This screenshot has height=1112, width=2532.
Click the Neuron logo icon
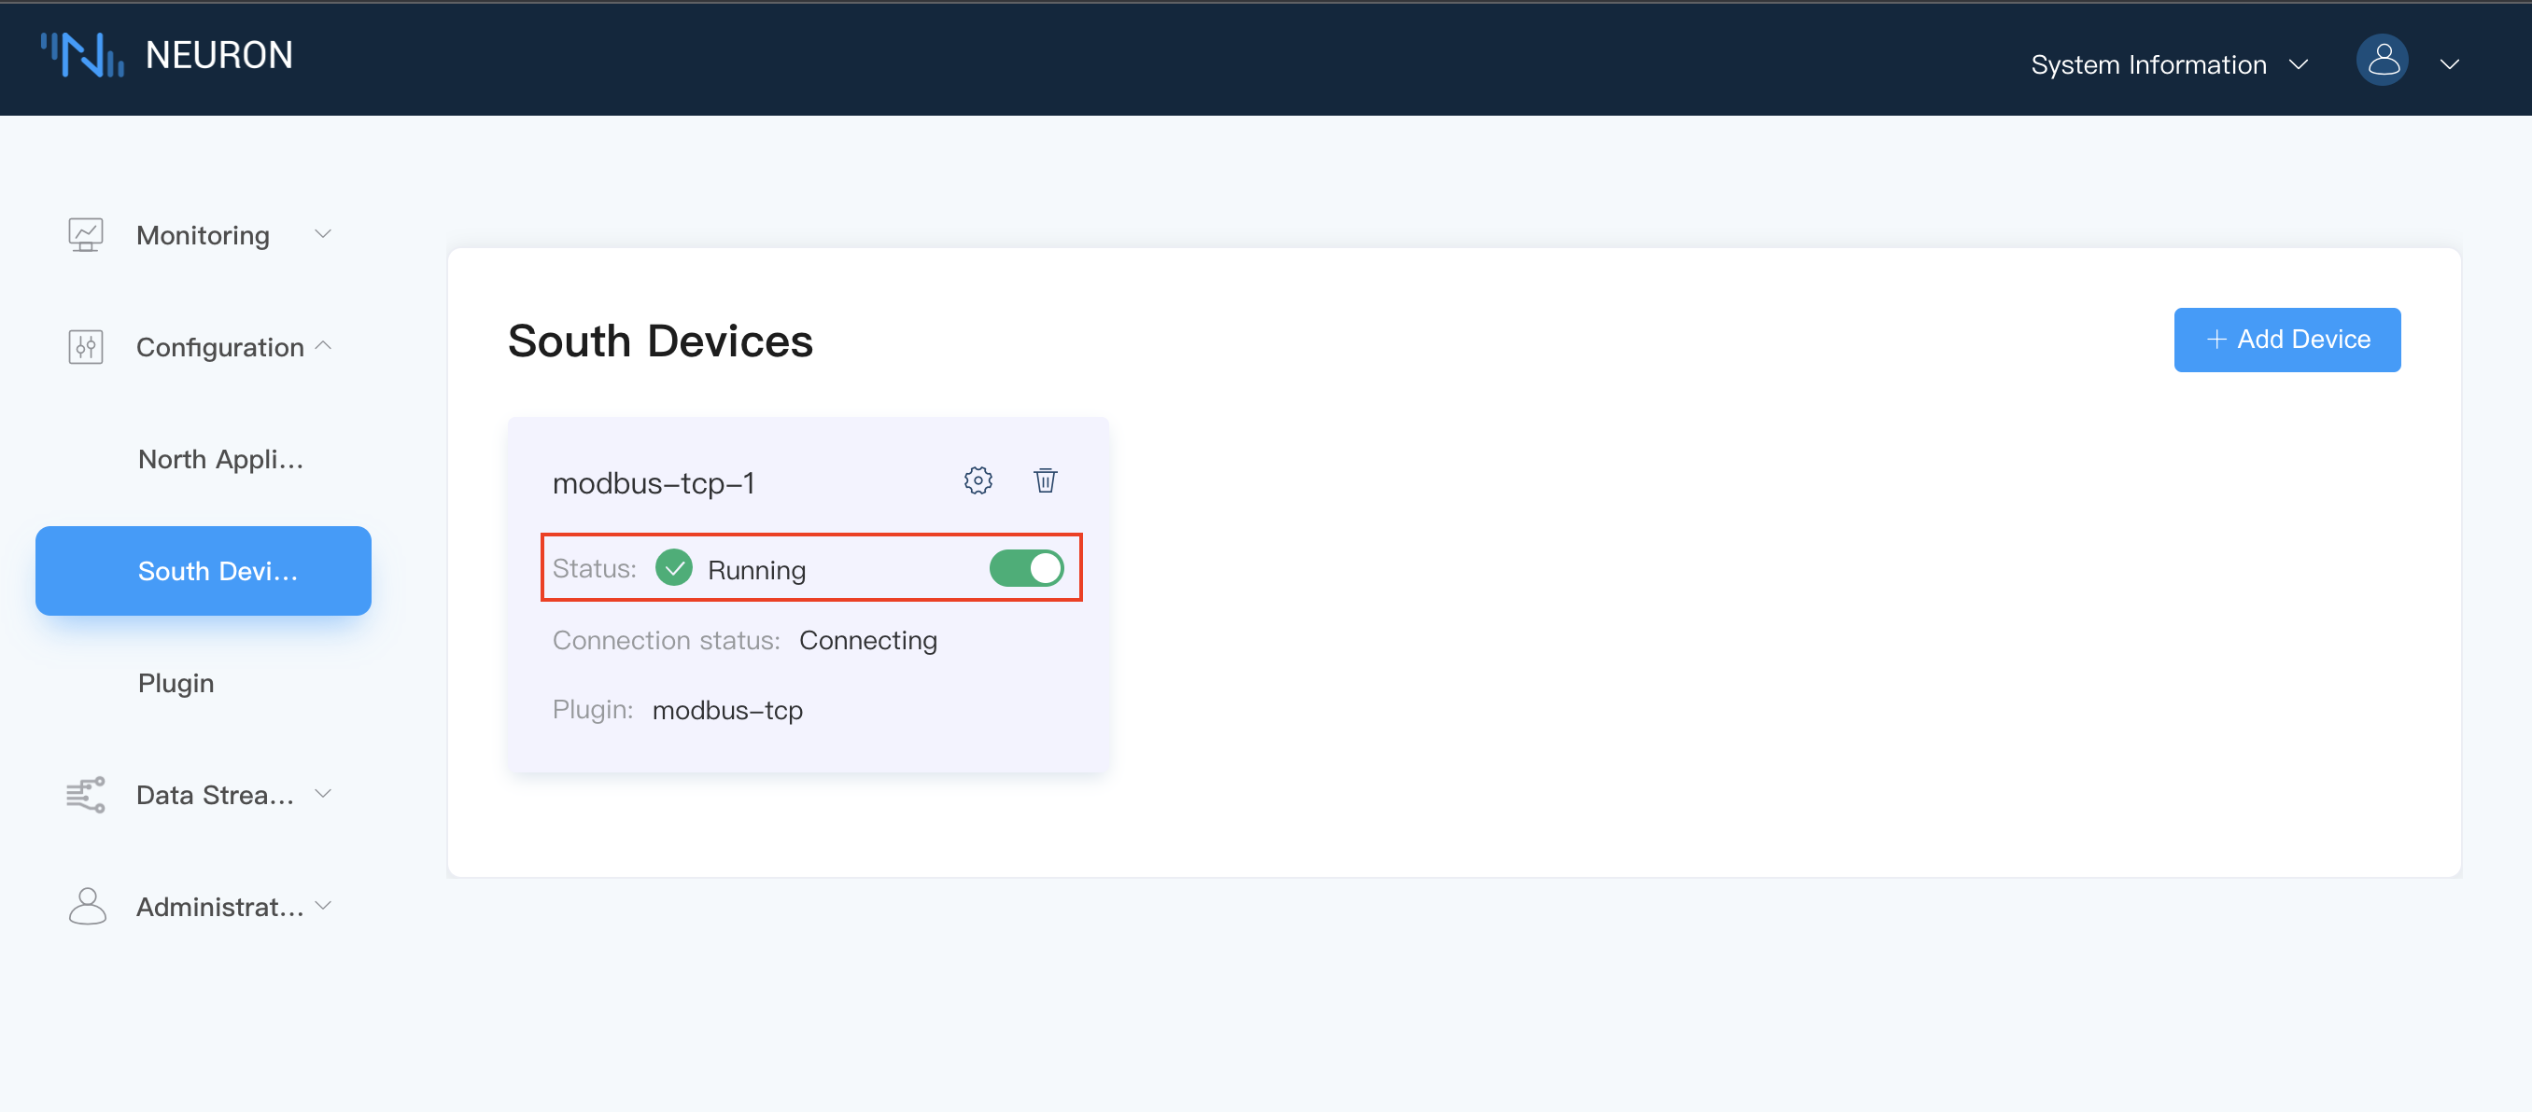(x=81, y=55)
